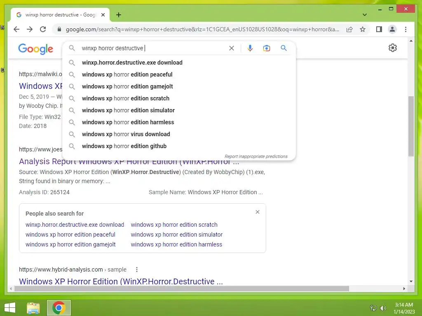Screen dimensions: 422x316
Task: Click the scroll-right arrow at page bottom
Action: 404,288
